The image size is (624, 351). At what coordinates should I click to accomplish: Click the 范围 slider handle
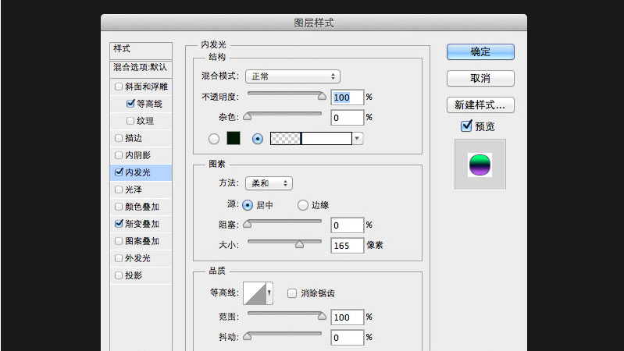[322, 316]
